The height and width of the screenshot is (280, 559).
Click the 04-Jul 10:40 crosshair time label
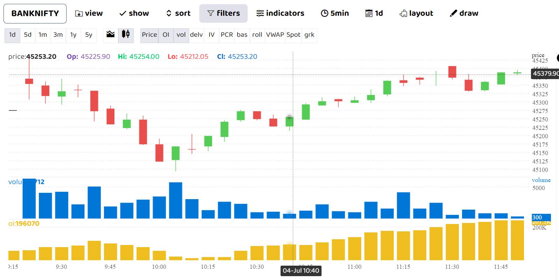click(x=301, y=271)
